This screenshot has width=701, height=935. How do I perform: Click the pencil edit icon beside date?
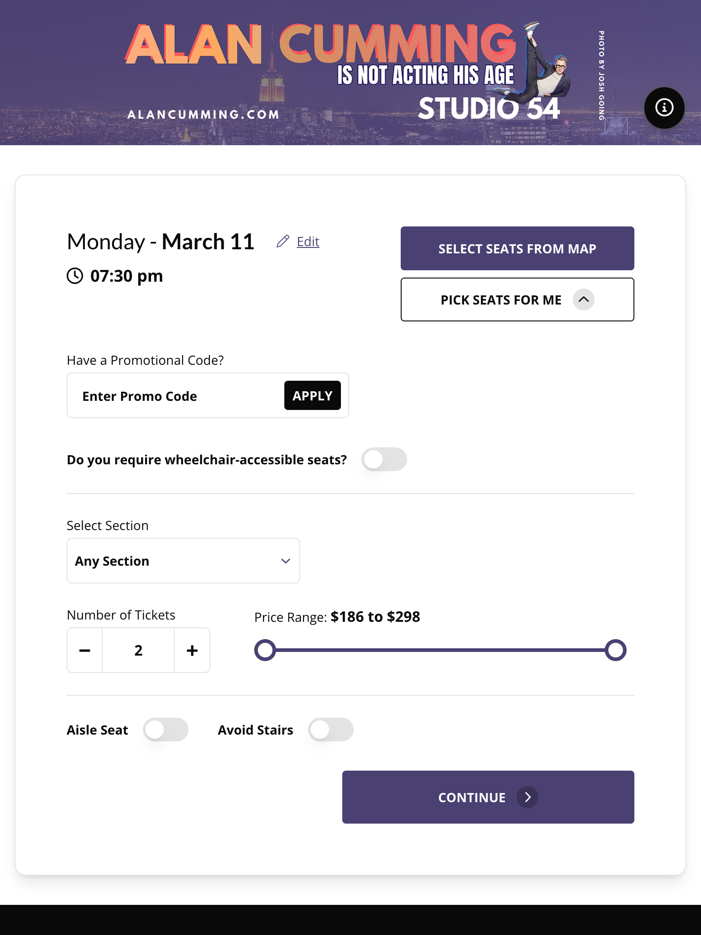283,241
